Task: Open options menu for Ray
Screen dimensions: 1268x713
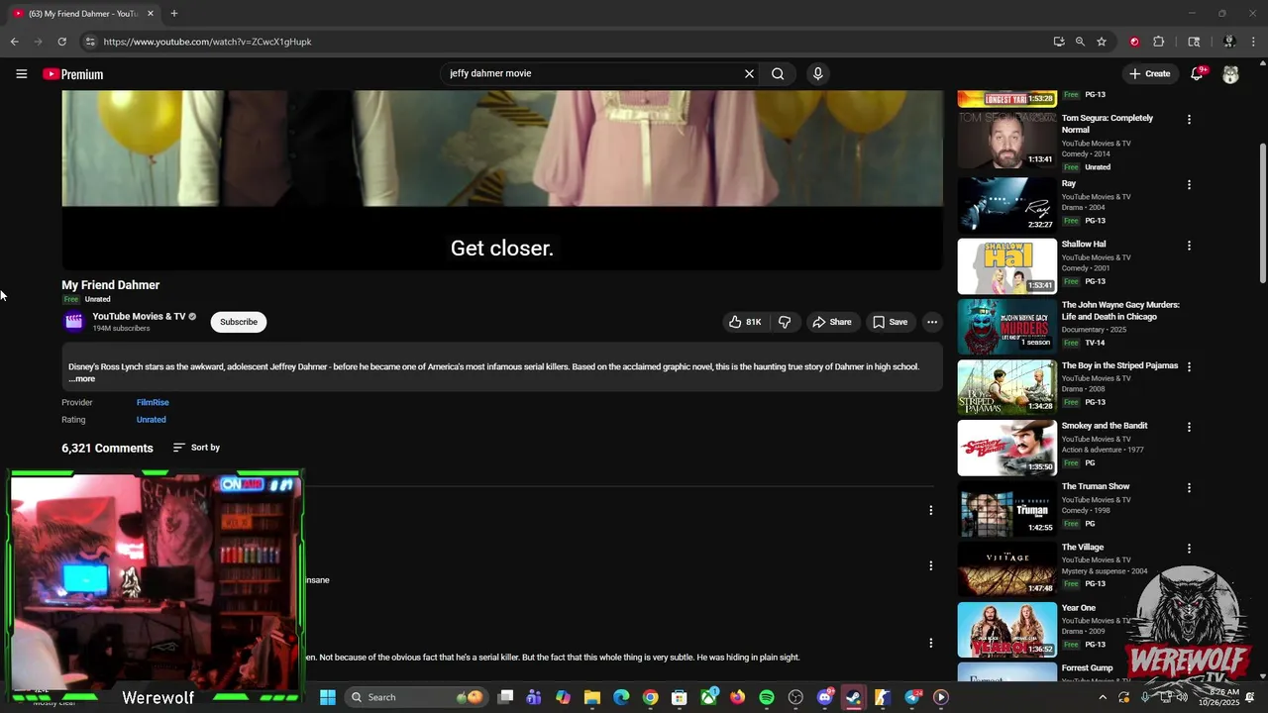Action: coord(1189,185)
